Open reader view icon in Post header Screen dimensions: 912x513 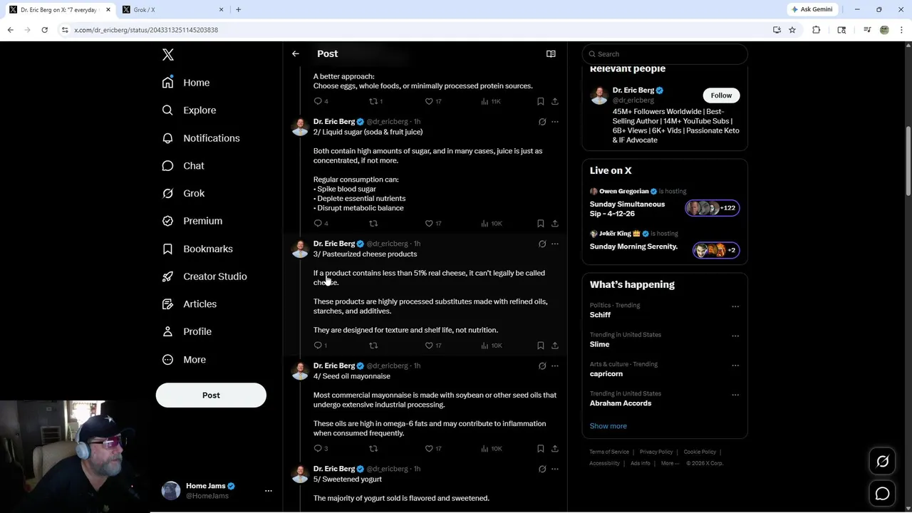551,54
